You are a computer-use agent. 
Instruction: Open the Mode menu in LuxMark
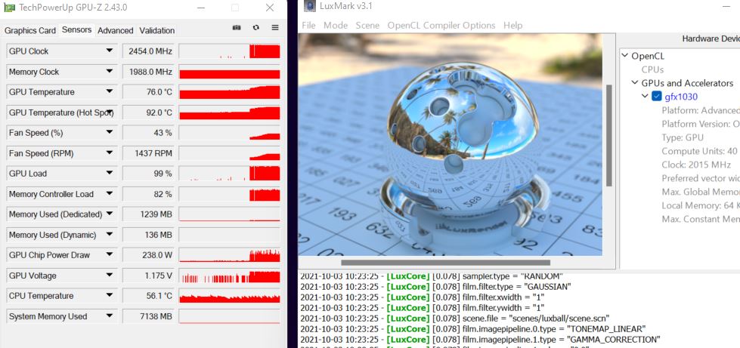(x=336, y=26)
